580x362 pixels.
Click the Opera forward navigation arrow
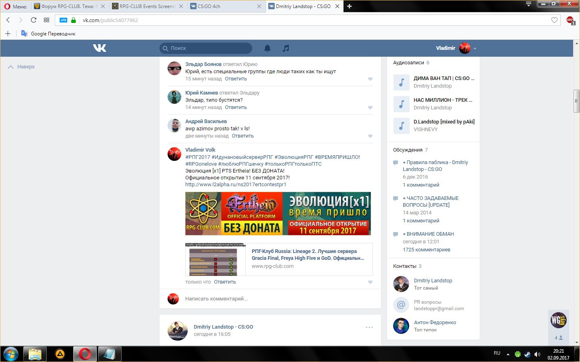click(21, 20)
